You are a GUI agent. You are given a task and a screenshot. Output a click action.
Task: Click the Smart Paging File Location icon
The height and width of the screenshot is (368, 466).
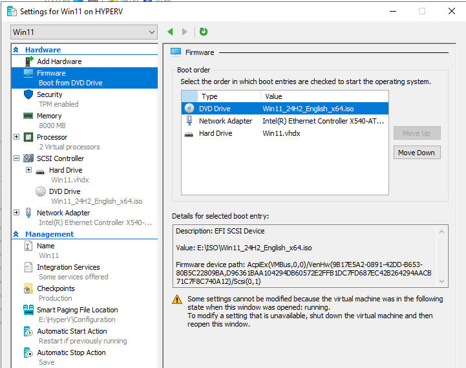click(28, 310)
